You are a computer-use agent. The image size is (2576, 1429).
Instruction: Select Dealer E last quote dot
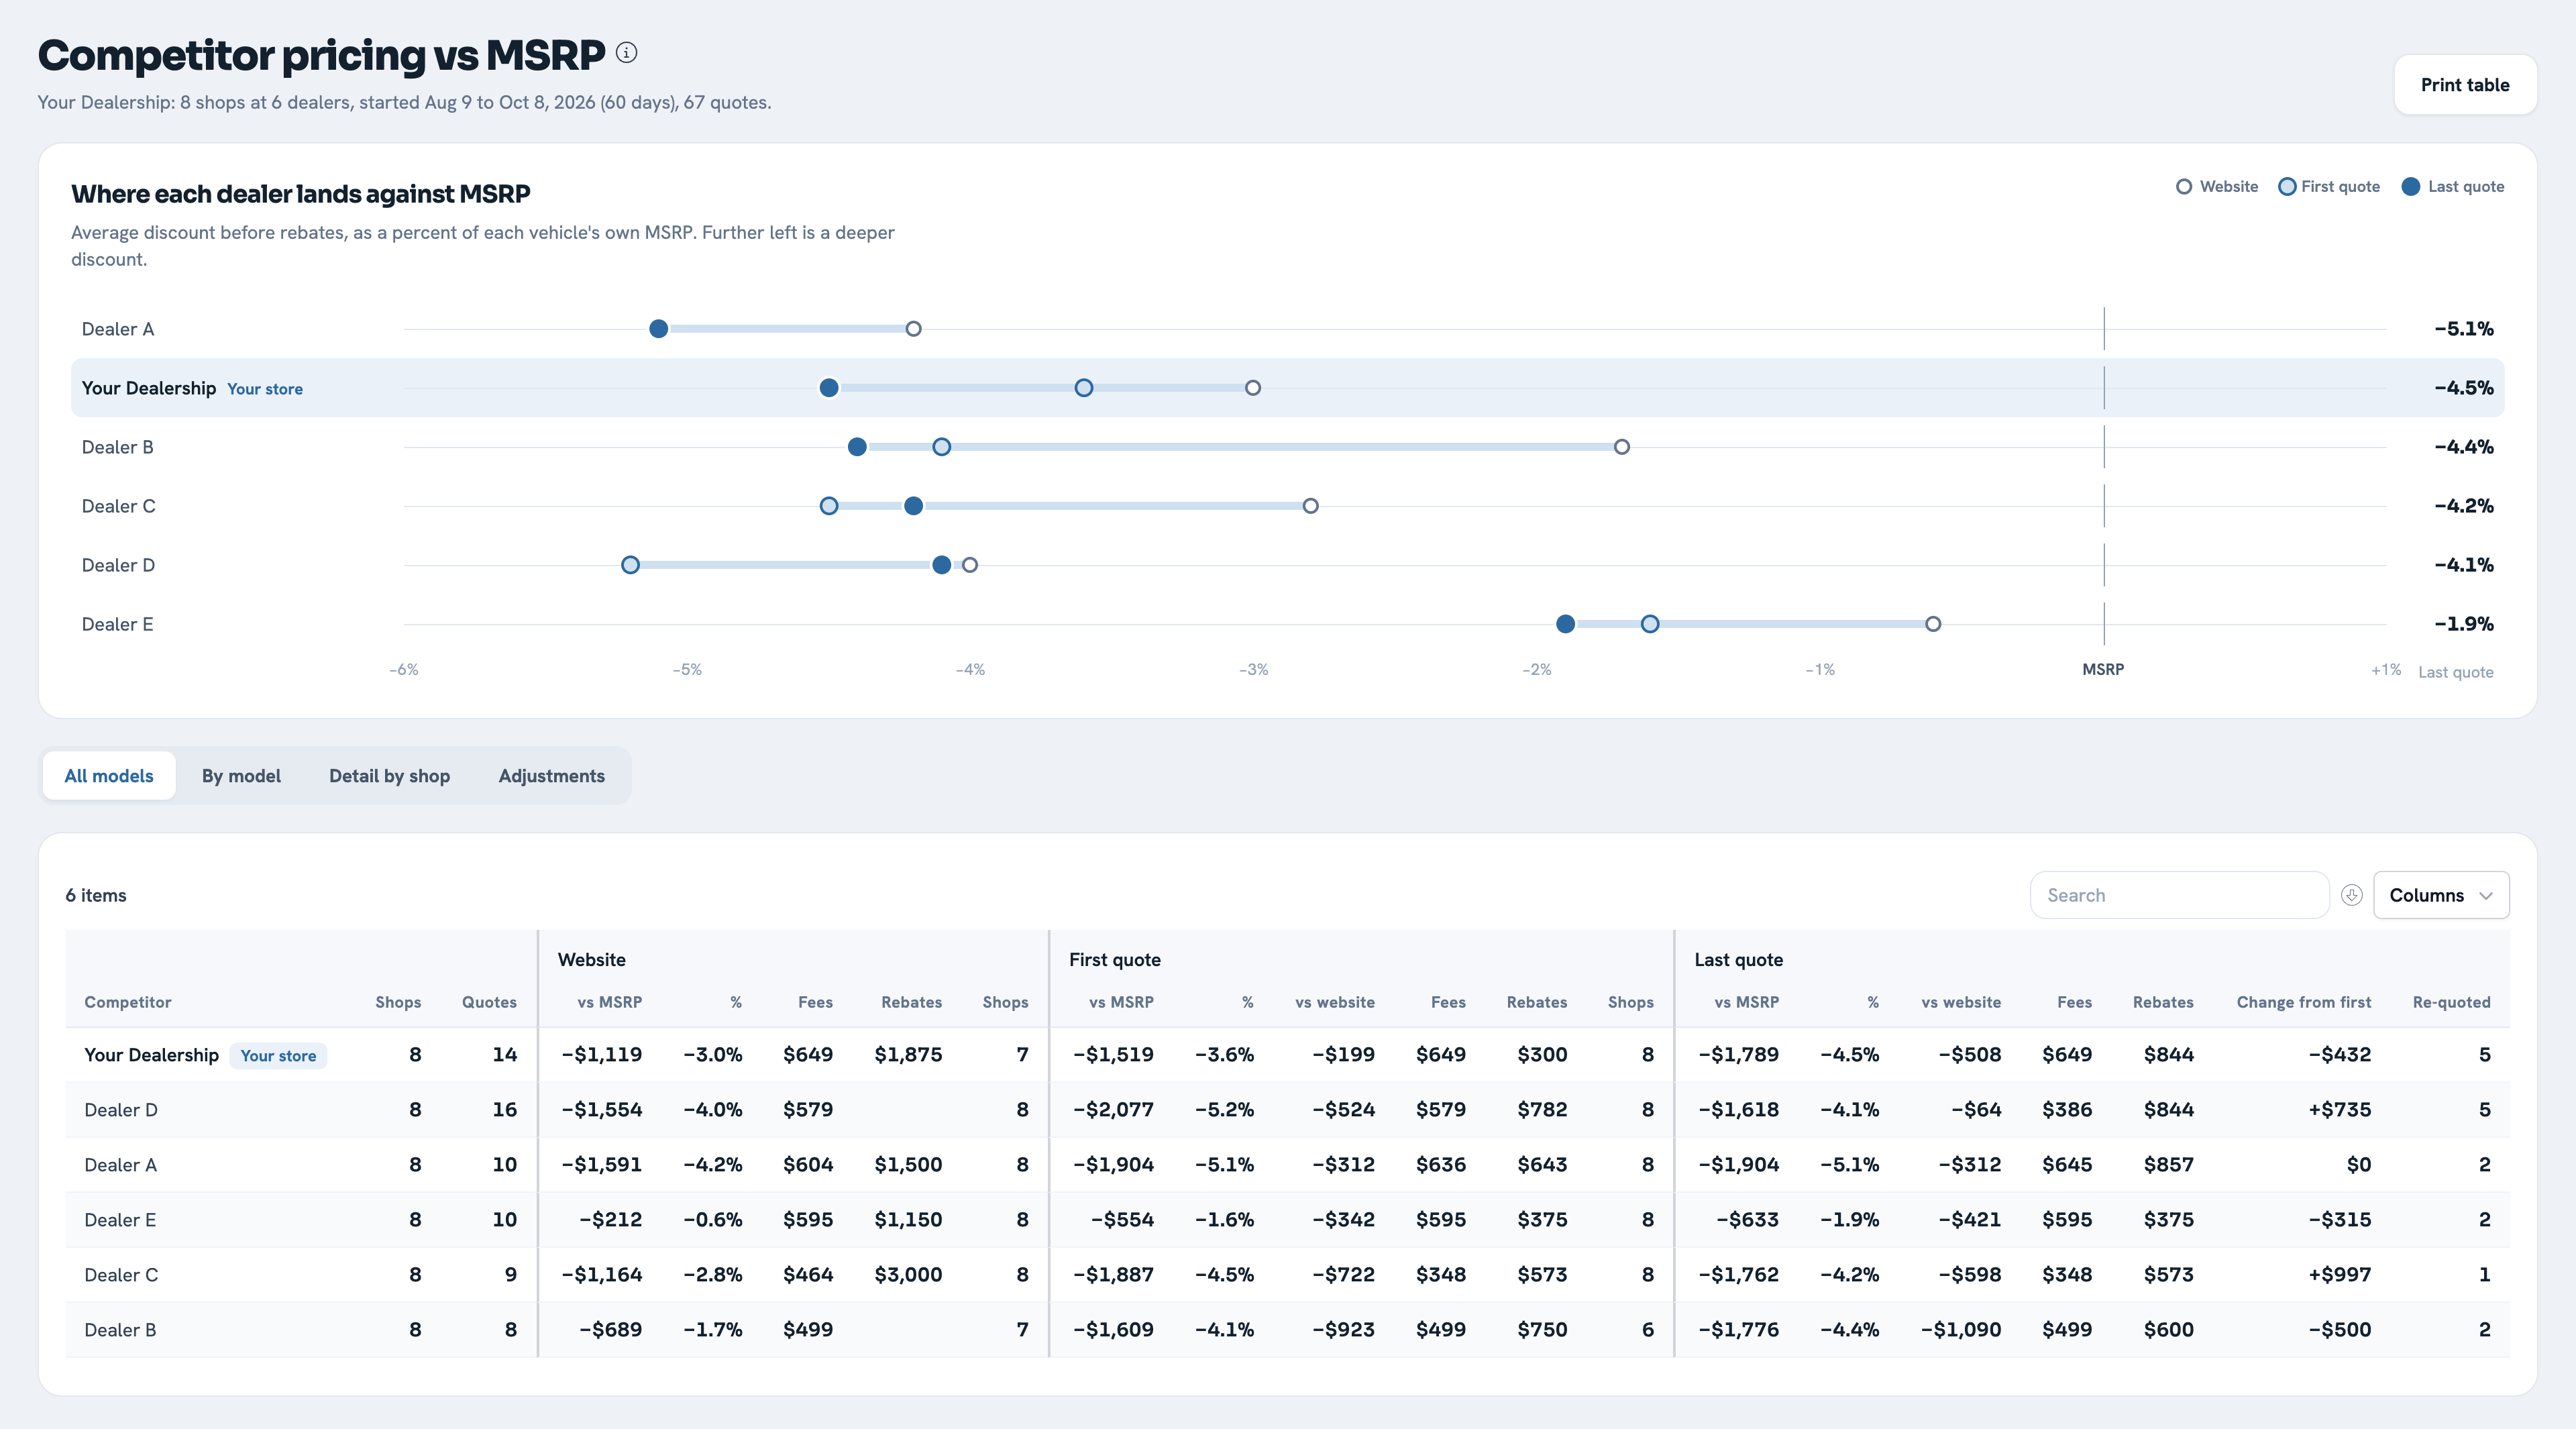[1566, 624]
